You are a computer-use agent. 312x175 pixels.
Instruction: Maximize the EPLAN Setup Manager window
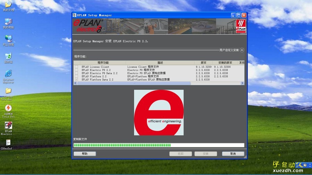click(239, 15)
